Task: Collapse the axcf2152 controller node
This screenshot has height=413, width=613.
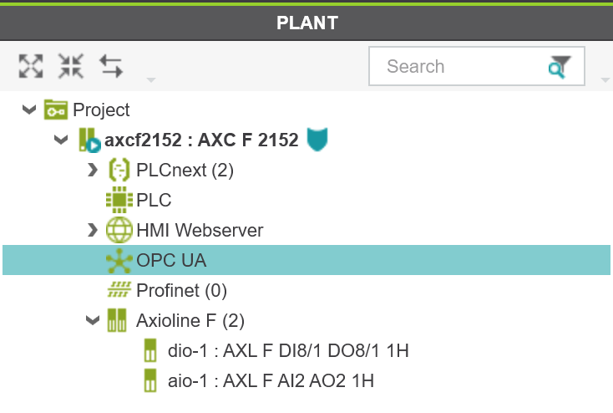Action: pyautogui.click(x=61, y=140)
